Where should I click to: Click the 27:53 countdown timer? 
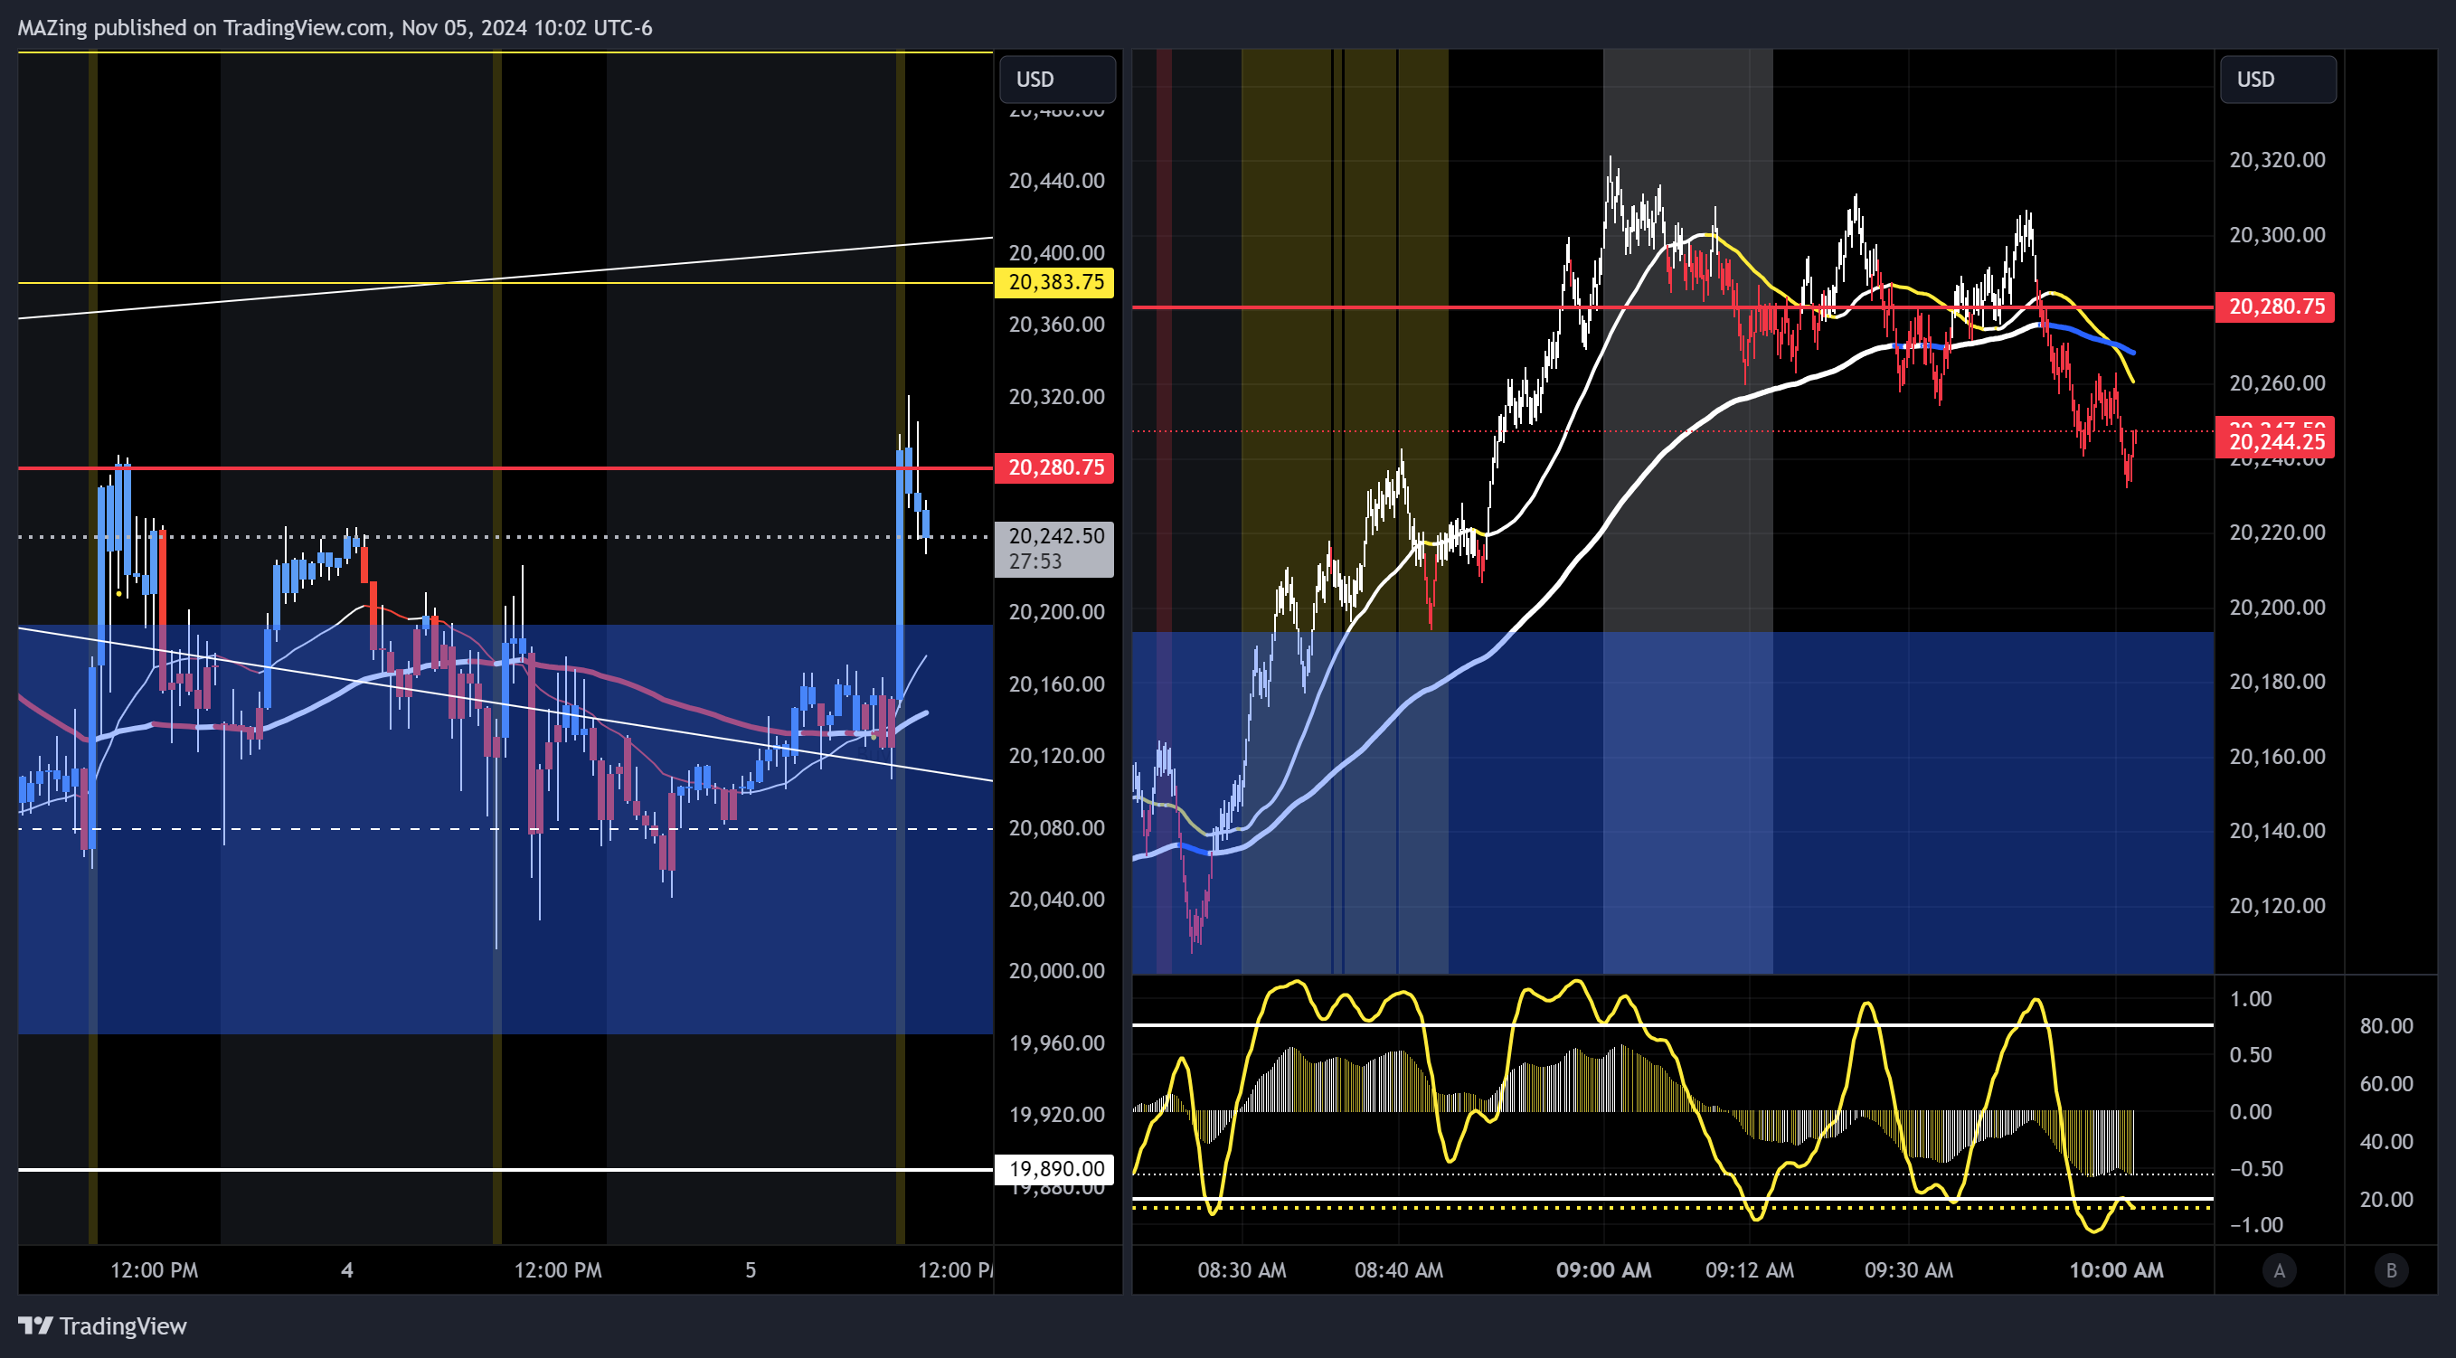[1034, 562]
